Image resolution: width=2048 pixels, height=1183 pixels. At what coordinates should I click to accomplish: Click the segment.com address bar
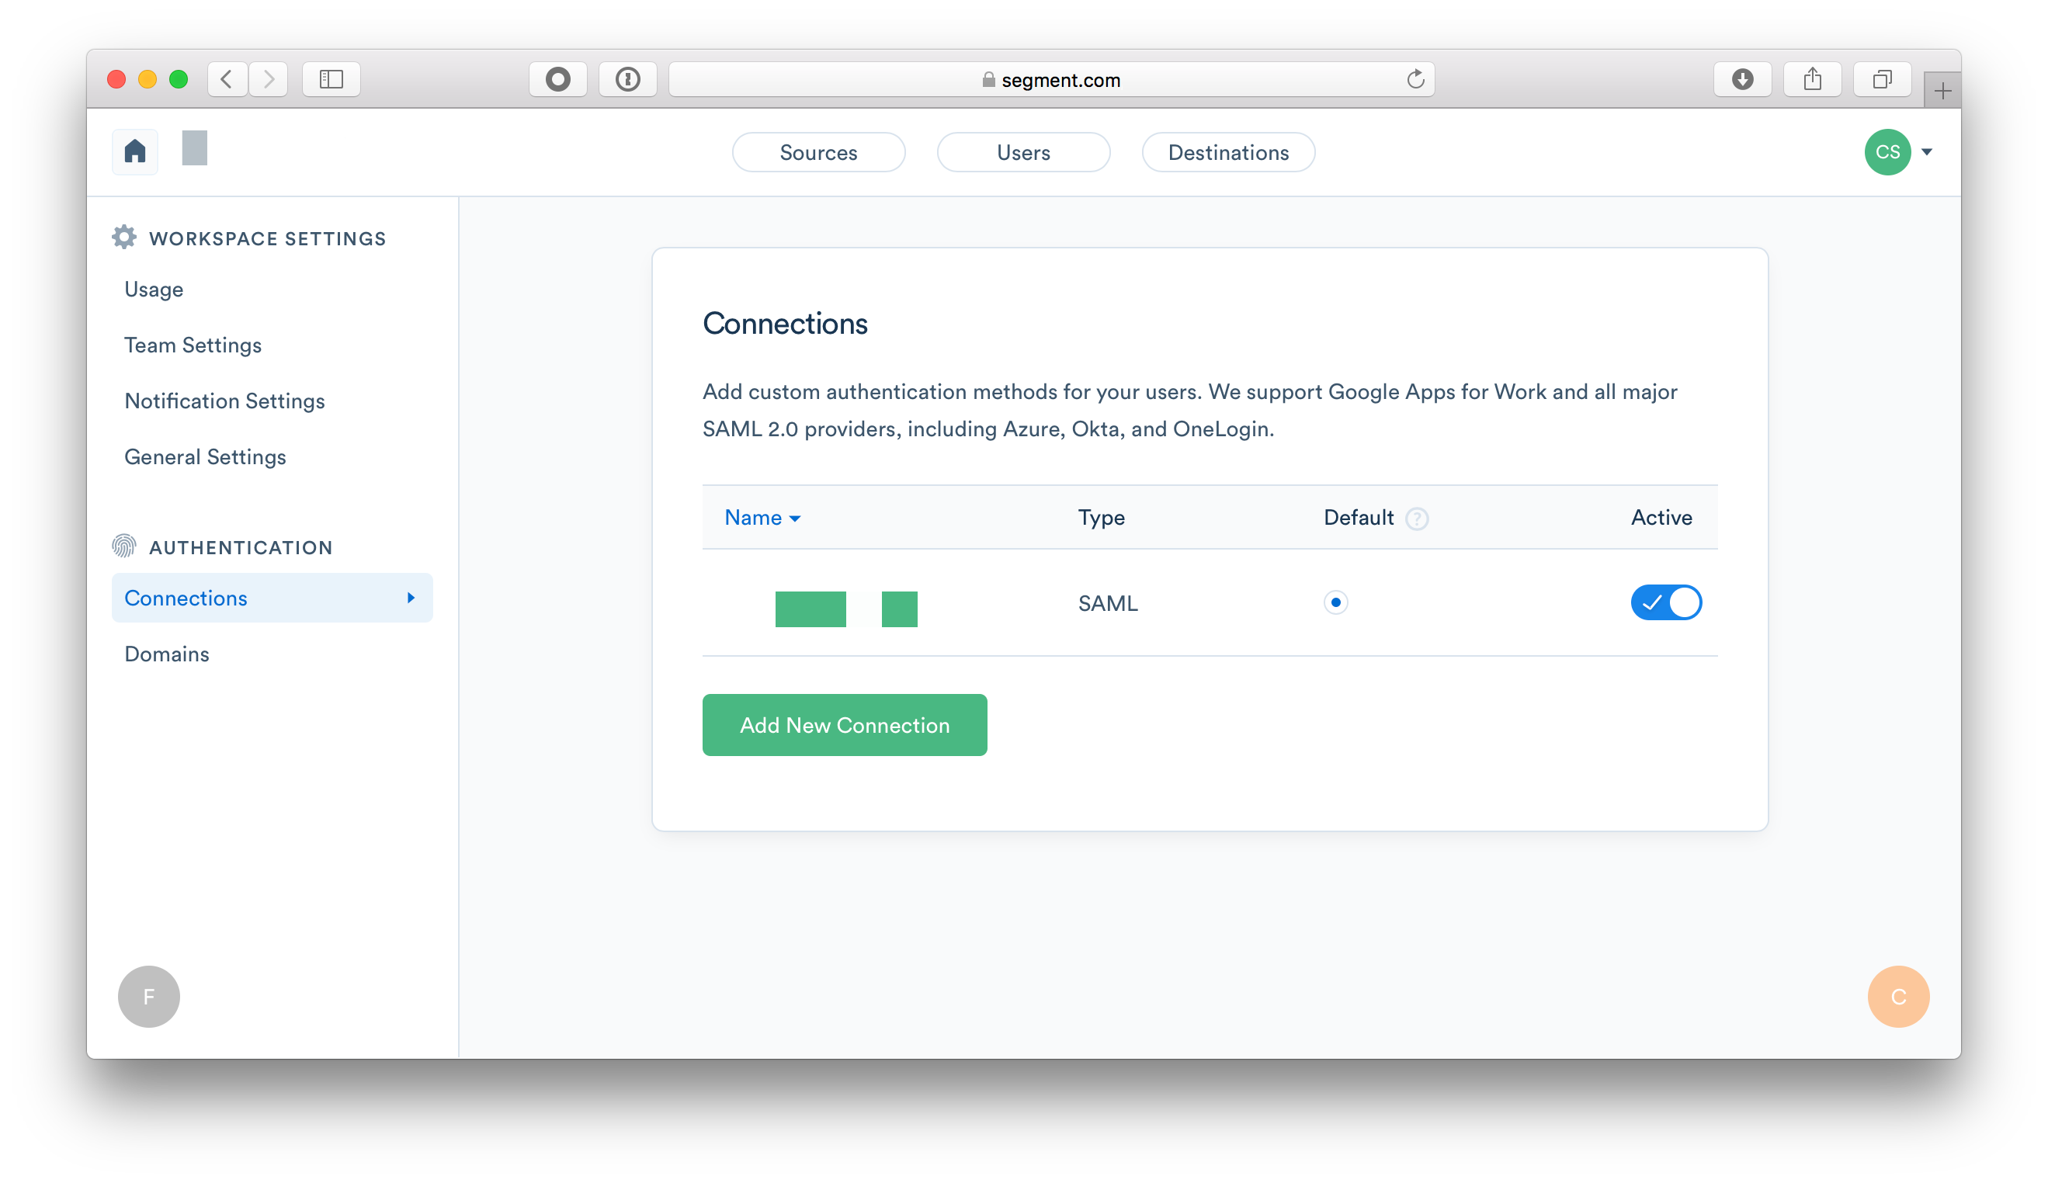point(1050,79)
